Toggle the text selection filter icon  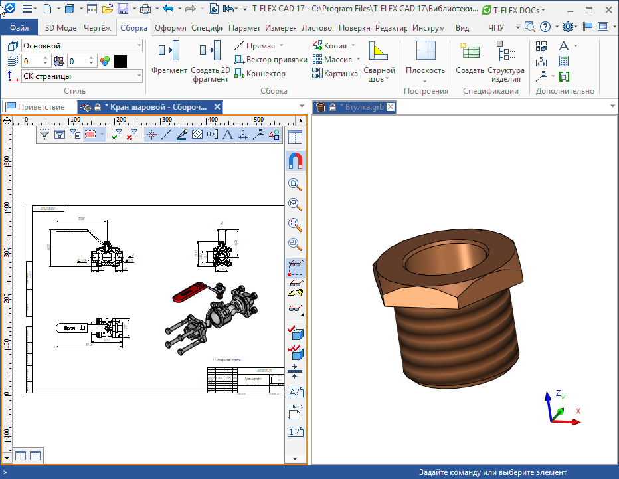(227, 135)
